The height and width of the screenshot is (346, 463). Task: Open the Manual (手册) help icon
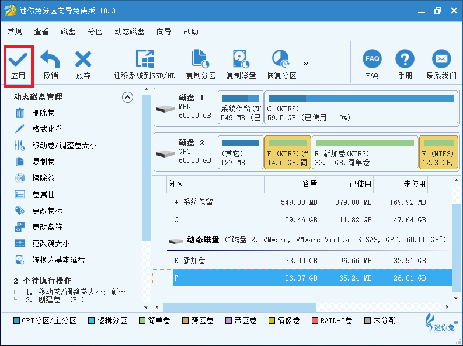point(405,59)
